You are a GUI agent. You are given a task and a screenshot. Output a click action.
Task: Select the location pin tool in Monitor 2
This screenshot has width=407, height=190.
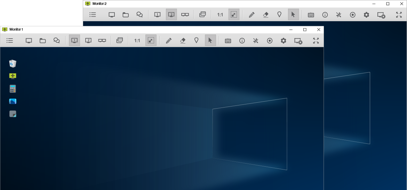280,15
